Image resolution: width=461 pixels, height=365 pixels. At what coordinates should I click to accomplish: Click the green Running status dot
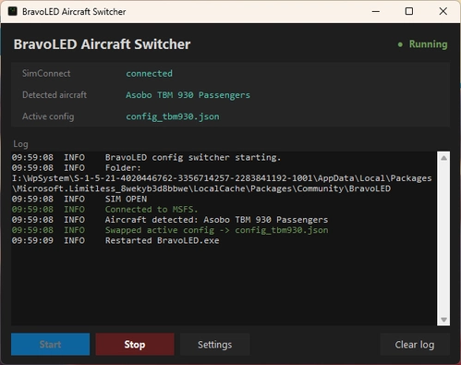click(x=400, y=44)
